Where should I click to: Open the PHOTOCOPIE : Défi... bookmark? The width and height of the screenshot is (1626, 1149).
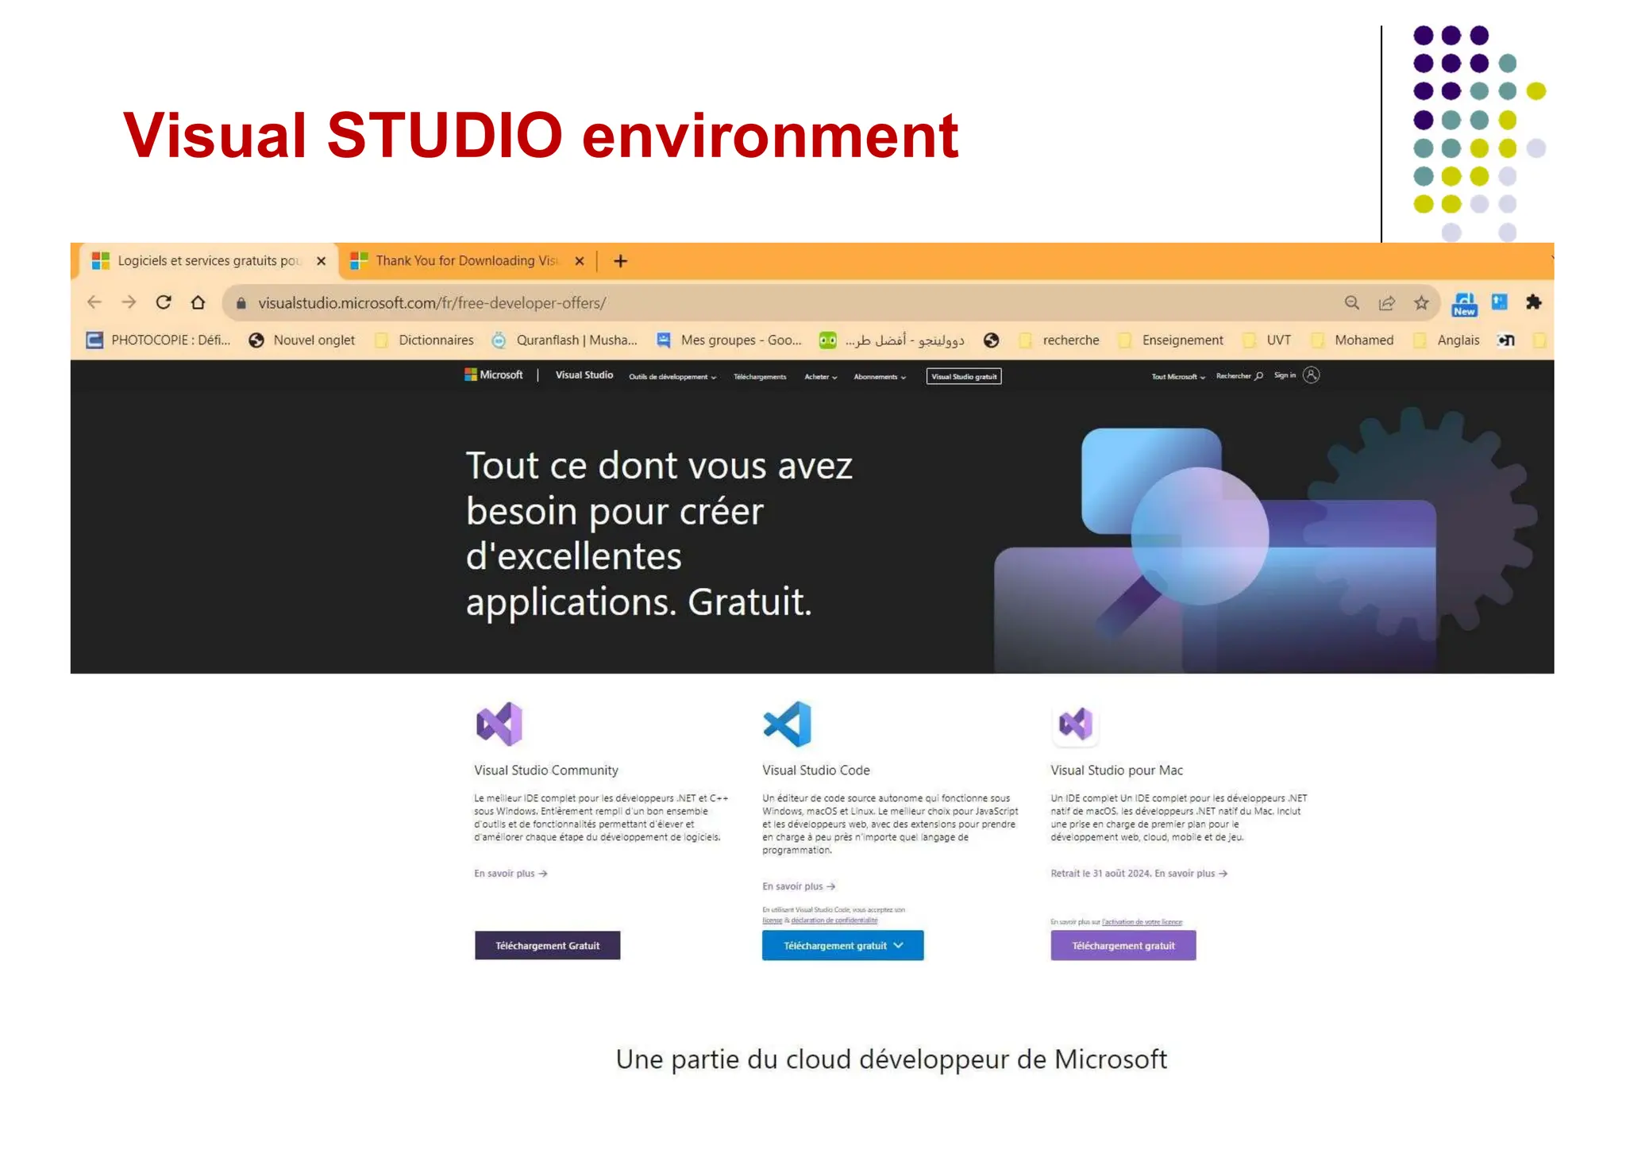(158, 340)
